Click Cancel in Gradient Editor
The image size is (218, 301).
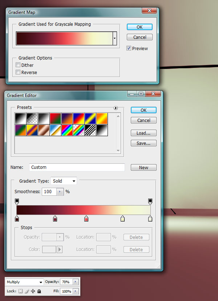144,120
